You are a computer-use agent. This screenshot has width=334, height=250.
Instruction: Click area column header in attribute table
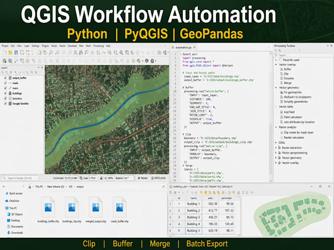pos(210,198)
